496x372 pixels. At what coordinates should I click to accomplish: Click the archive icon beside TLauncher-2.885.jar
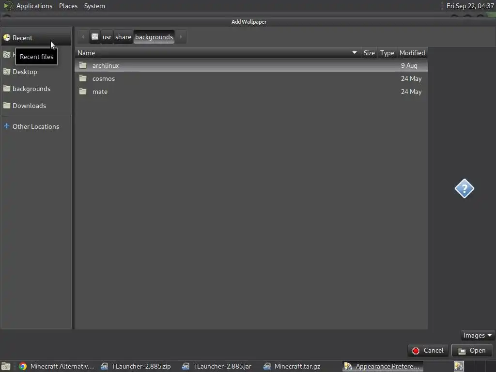(x=186, y=366)
